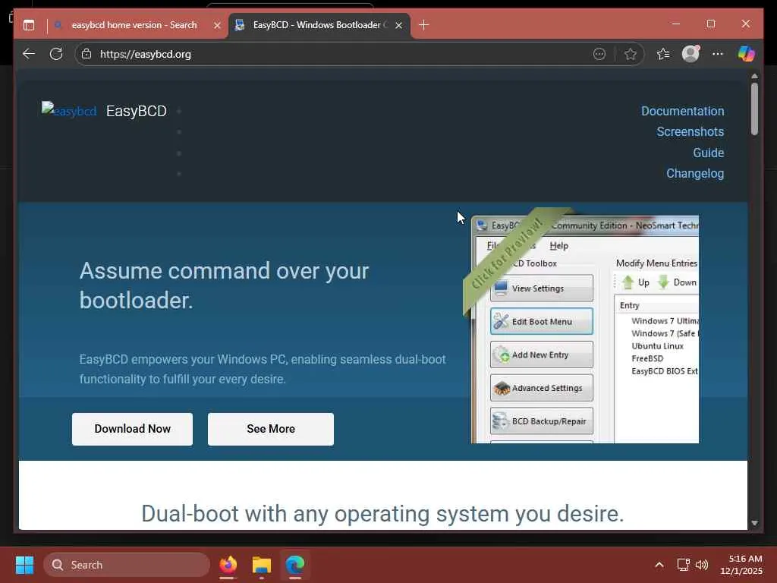
Task: Open the Screenshots link
Action: (x=690, y=132)
